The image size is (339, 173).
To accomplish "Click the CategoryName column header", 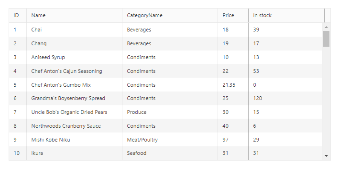I will click(x=170, y=16).
